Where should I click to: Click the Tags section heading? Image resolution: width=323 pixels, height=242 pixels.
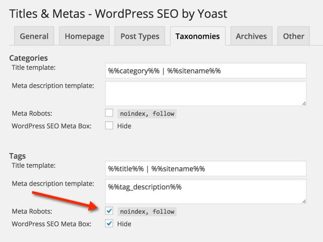pos(18,156)
